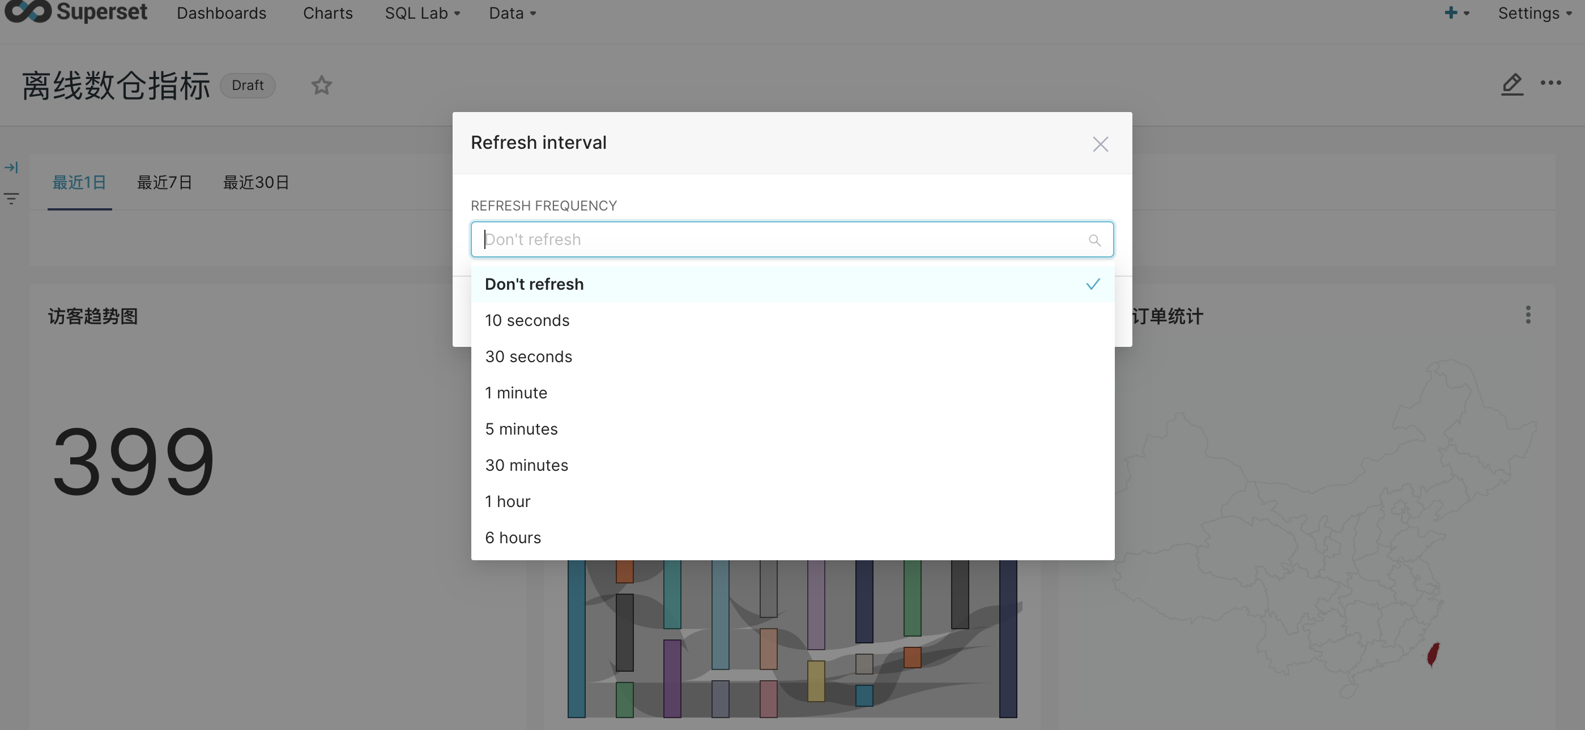Choose the 10 seconds refresh option
The image size is (1585, 730).
tap(527, 321)
